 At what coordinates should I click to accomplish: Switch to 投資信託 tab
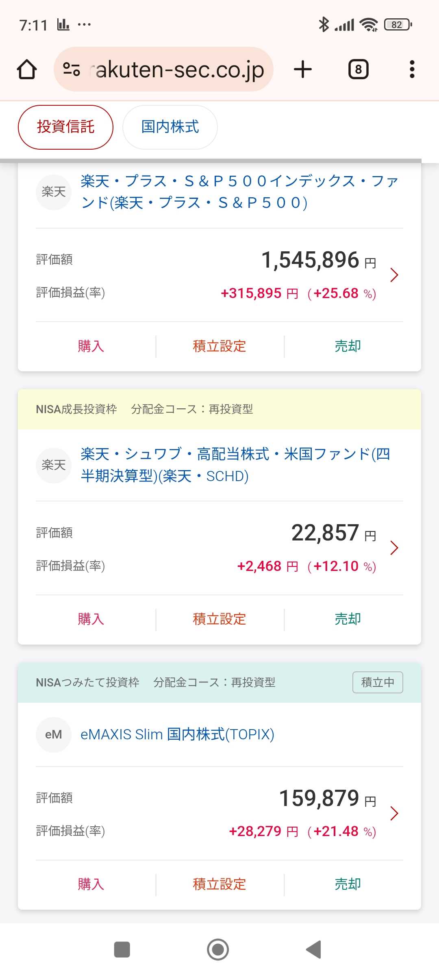65,127
